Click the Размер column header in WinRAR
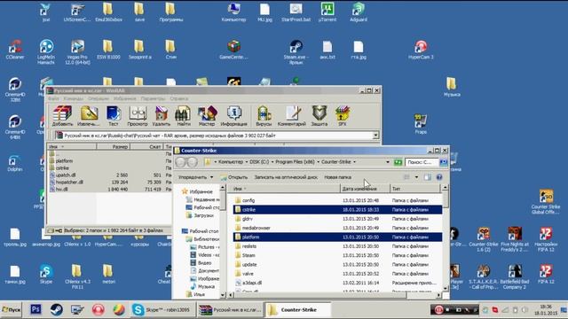Viewport: 568px width, 319px height. (113, 146)
